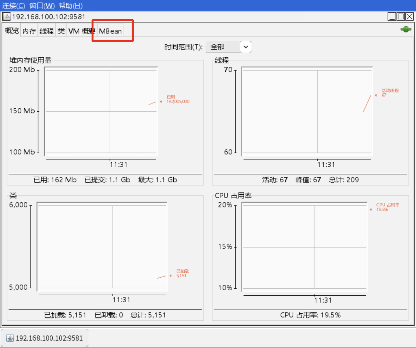Click the 200 Mb axis label
416x348 pixels.
click(x=22, y=70)
